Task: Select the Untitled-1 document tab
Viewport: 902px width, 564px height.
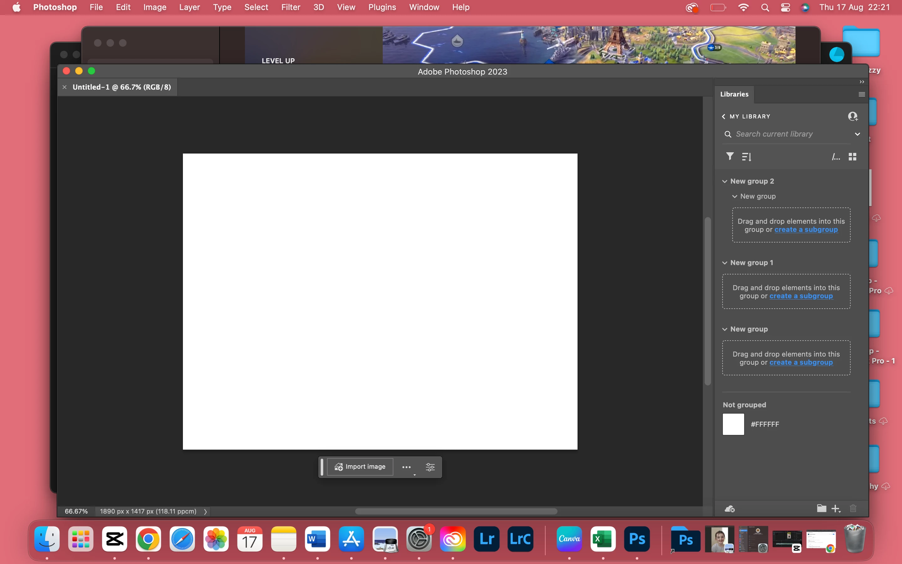Action: coord(122,87)
